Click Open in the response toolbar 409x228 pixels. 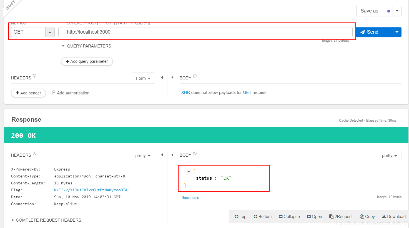314,217
